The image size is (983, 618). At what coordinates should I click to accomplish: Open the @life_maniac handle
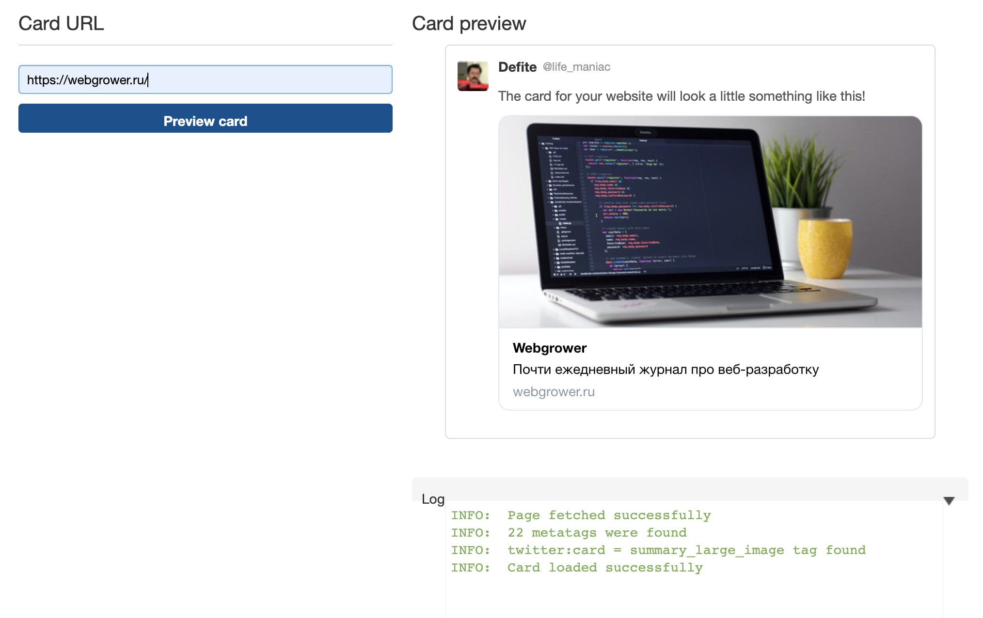tap(576, 67)
